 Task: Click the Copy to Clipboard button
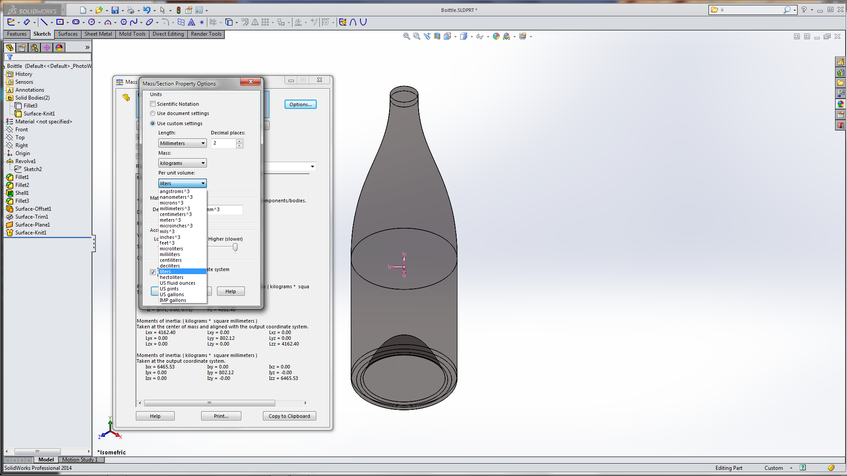pos(289,416)
